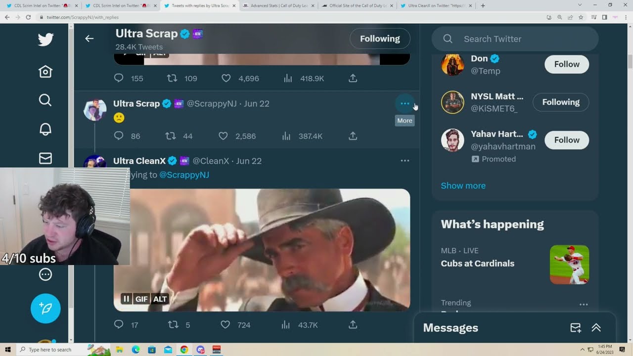Open Chrome tab search chevron
The width and height of the screenshot is (633, 356).
580,5
